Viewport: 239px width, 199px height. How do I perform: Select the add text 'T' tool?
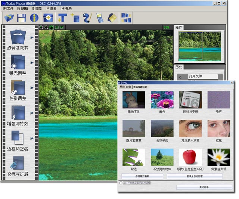62,18
